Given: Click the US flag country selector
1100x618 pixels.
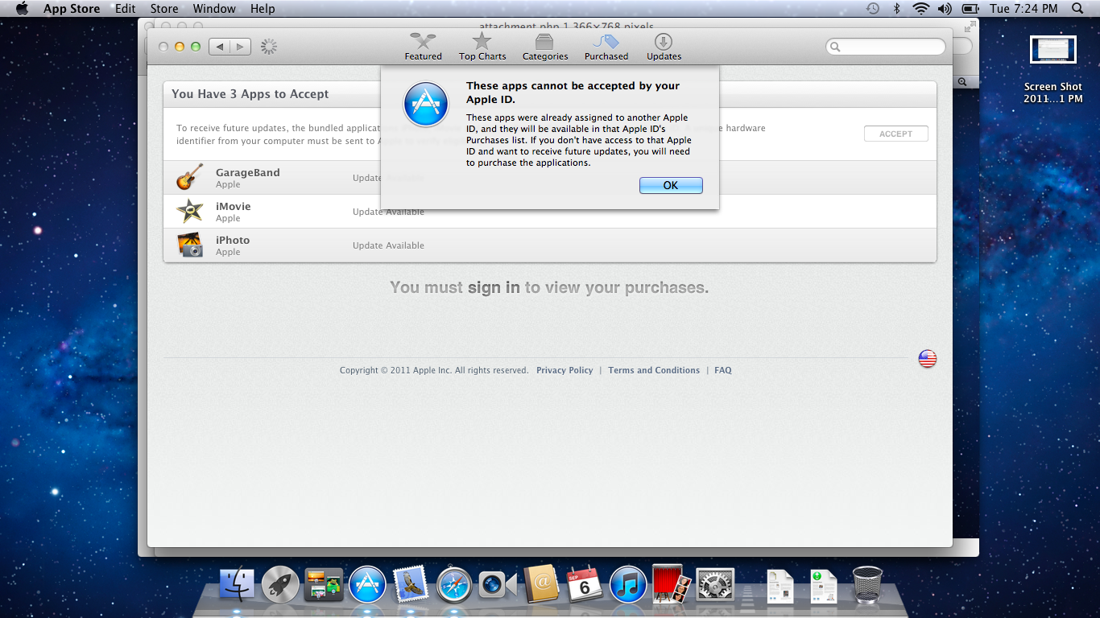Looking at the screenshot, I should tap(928, 359).
